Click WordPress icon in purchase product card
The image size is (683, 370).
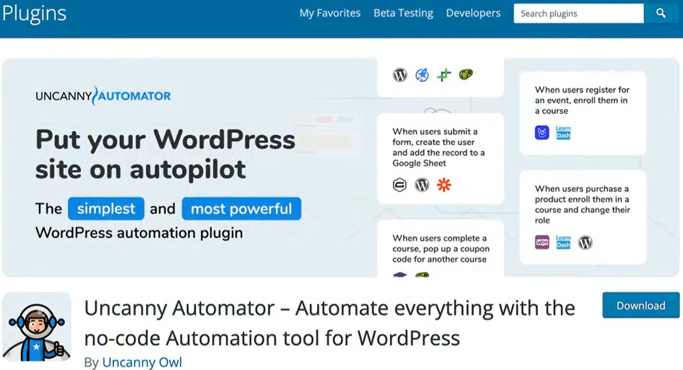click(585, 243)
